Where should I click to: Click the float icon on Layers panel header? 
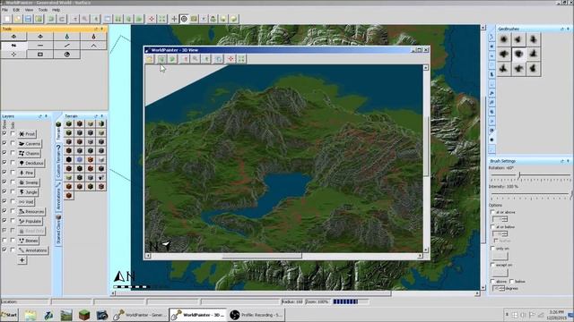pyautogui.click(x=39, y=116)
